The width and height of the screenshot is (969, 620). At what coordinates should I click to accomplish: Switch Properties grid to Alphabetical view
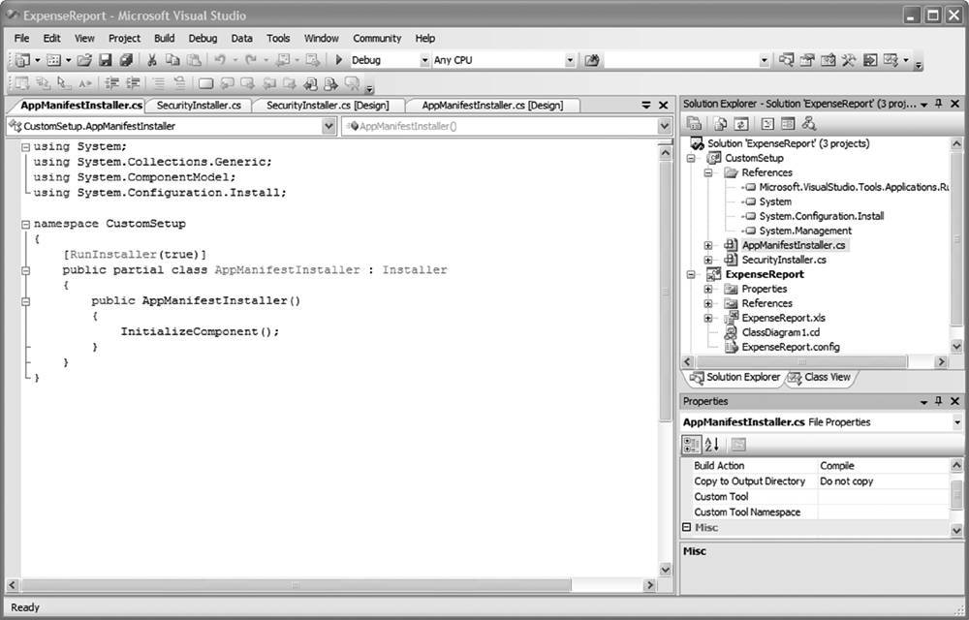tap(712, 445)
